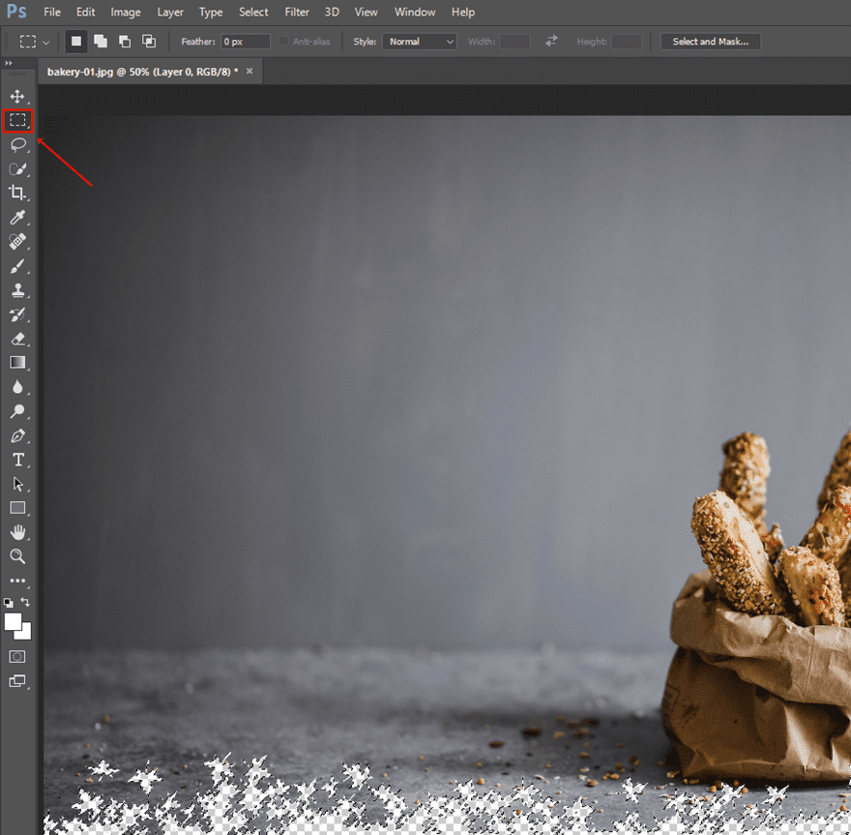Click the Feather input field
The width and height of the screenshot is (851, 835).
click(x=245, y=42)
